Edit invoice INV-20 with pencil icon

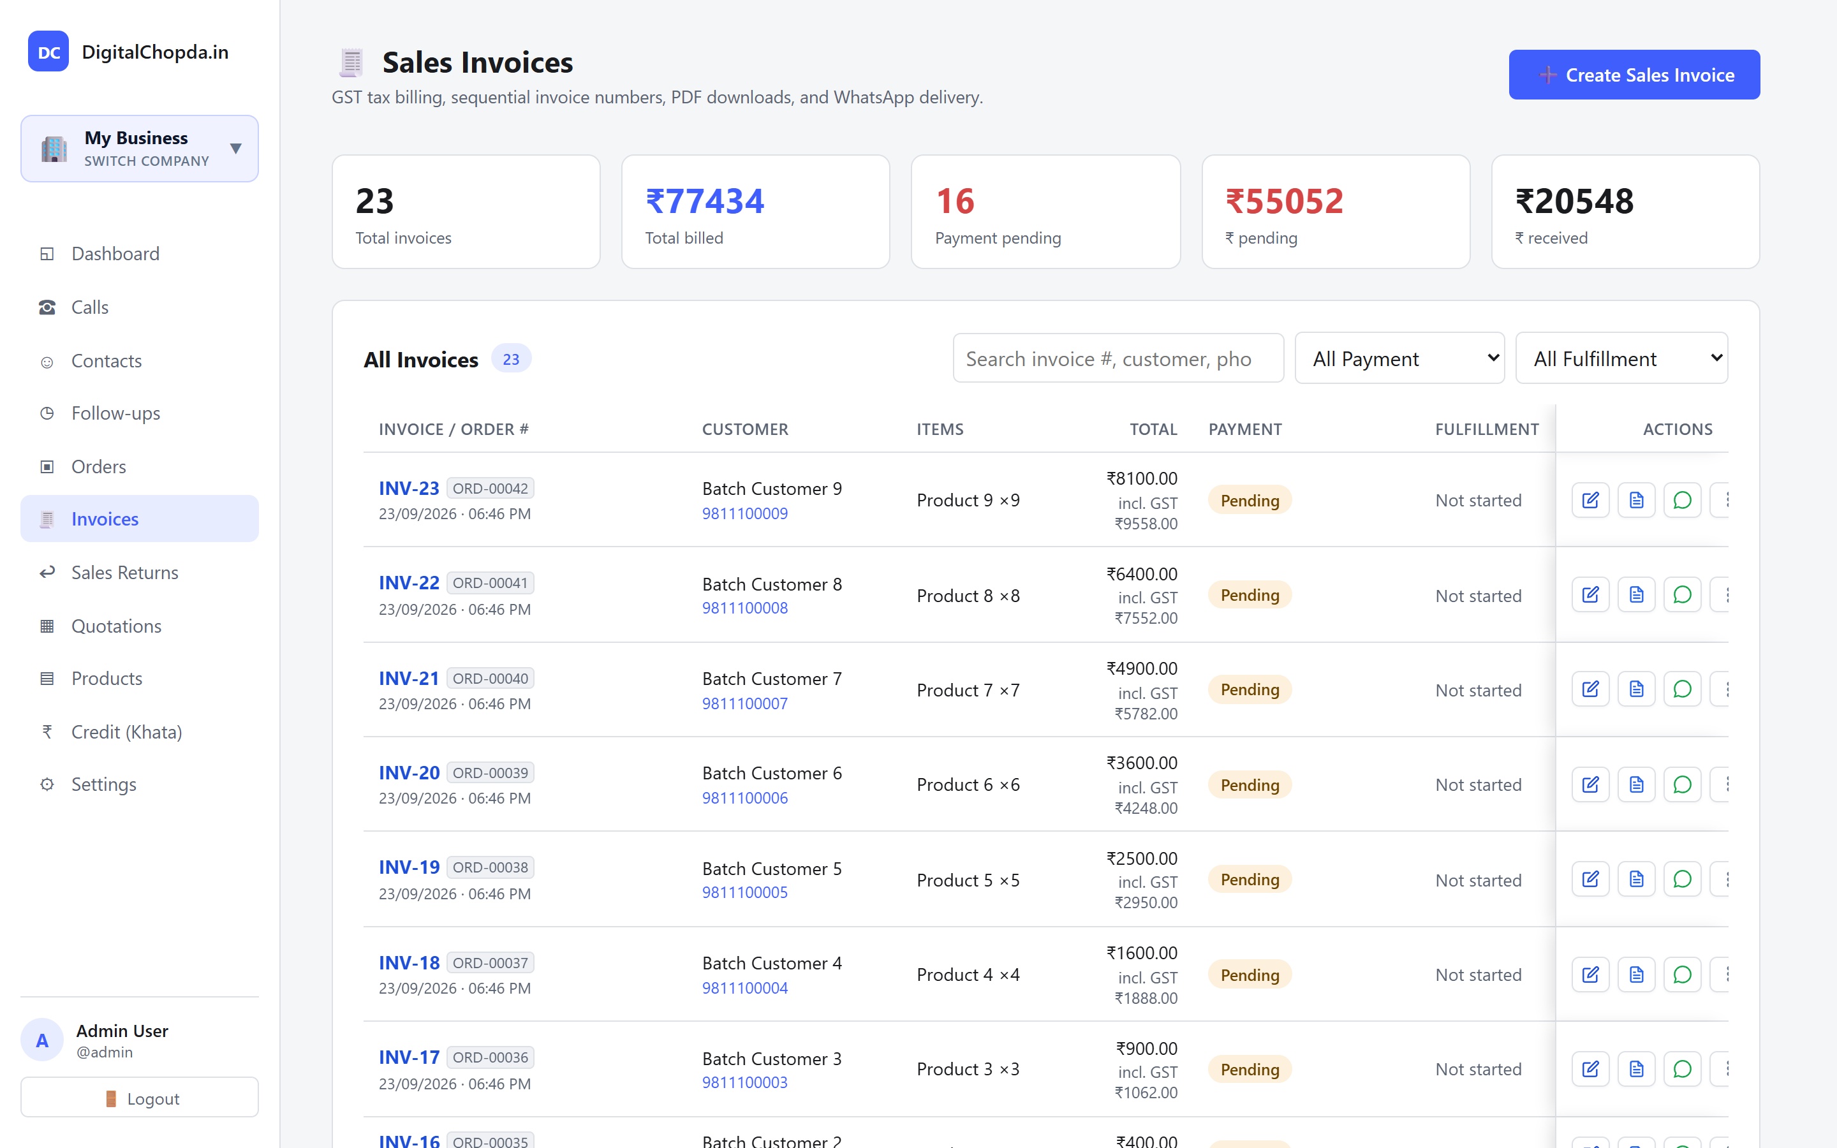(x=1590, y=784)
